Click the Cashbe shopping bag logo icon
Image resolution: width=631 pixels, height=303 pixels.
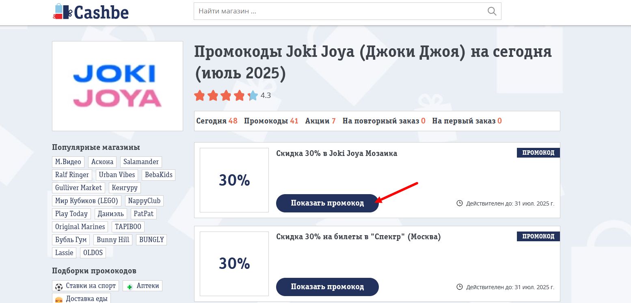(62, 12)
